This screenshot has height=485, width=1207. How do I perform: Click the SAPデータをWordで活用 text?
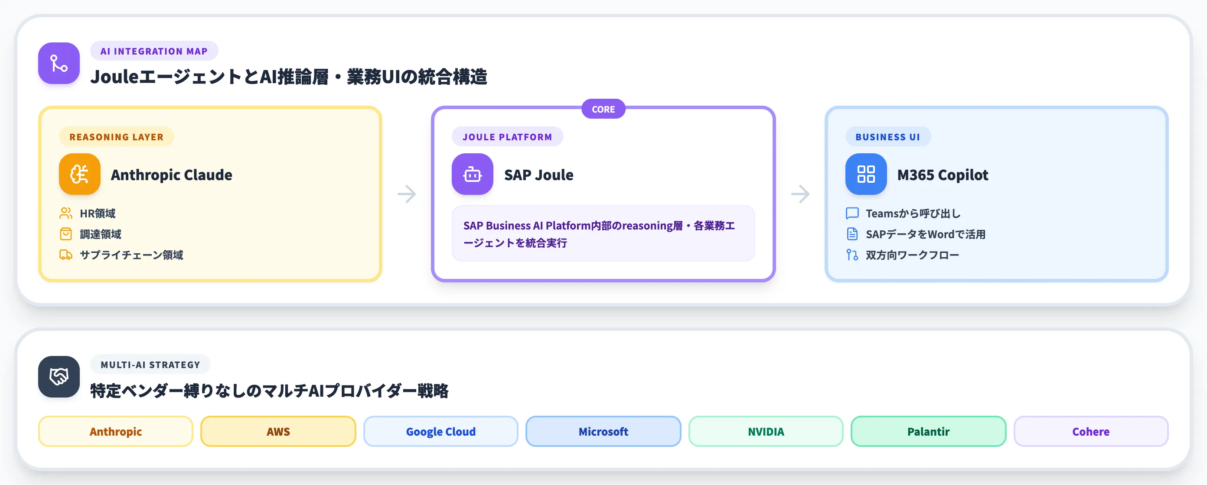tap(926, 234)
